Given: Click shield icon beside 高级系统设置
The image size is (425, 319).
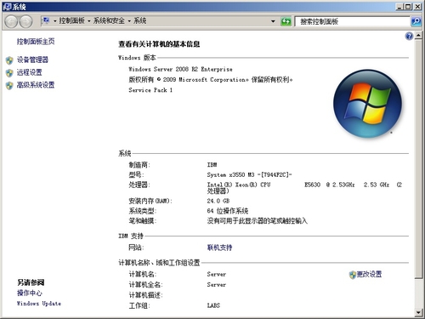Looking at the screenshot, I should 9,85.
